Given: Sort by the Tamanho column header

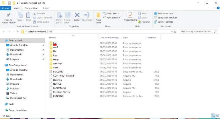Looking at the screenshot, I should (x=151, y=37).
